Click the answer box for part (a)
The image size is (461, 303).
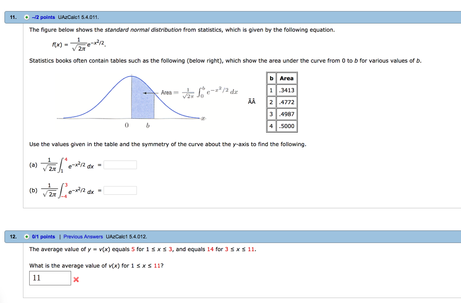click(x=120, y=165)
